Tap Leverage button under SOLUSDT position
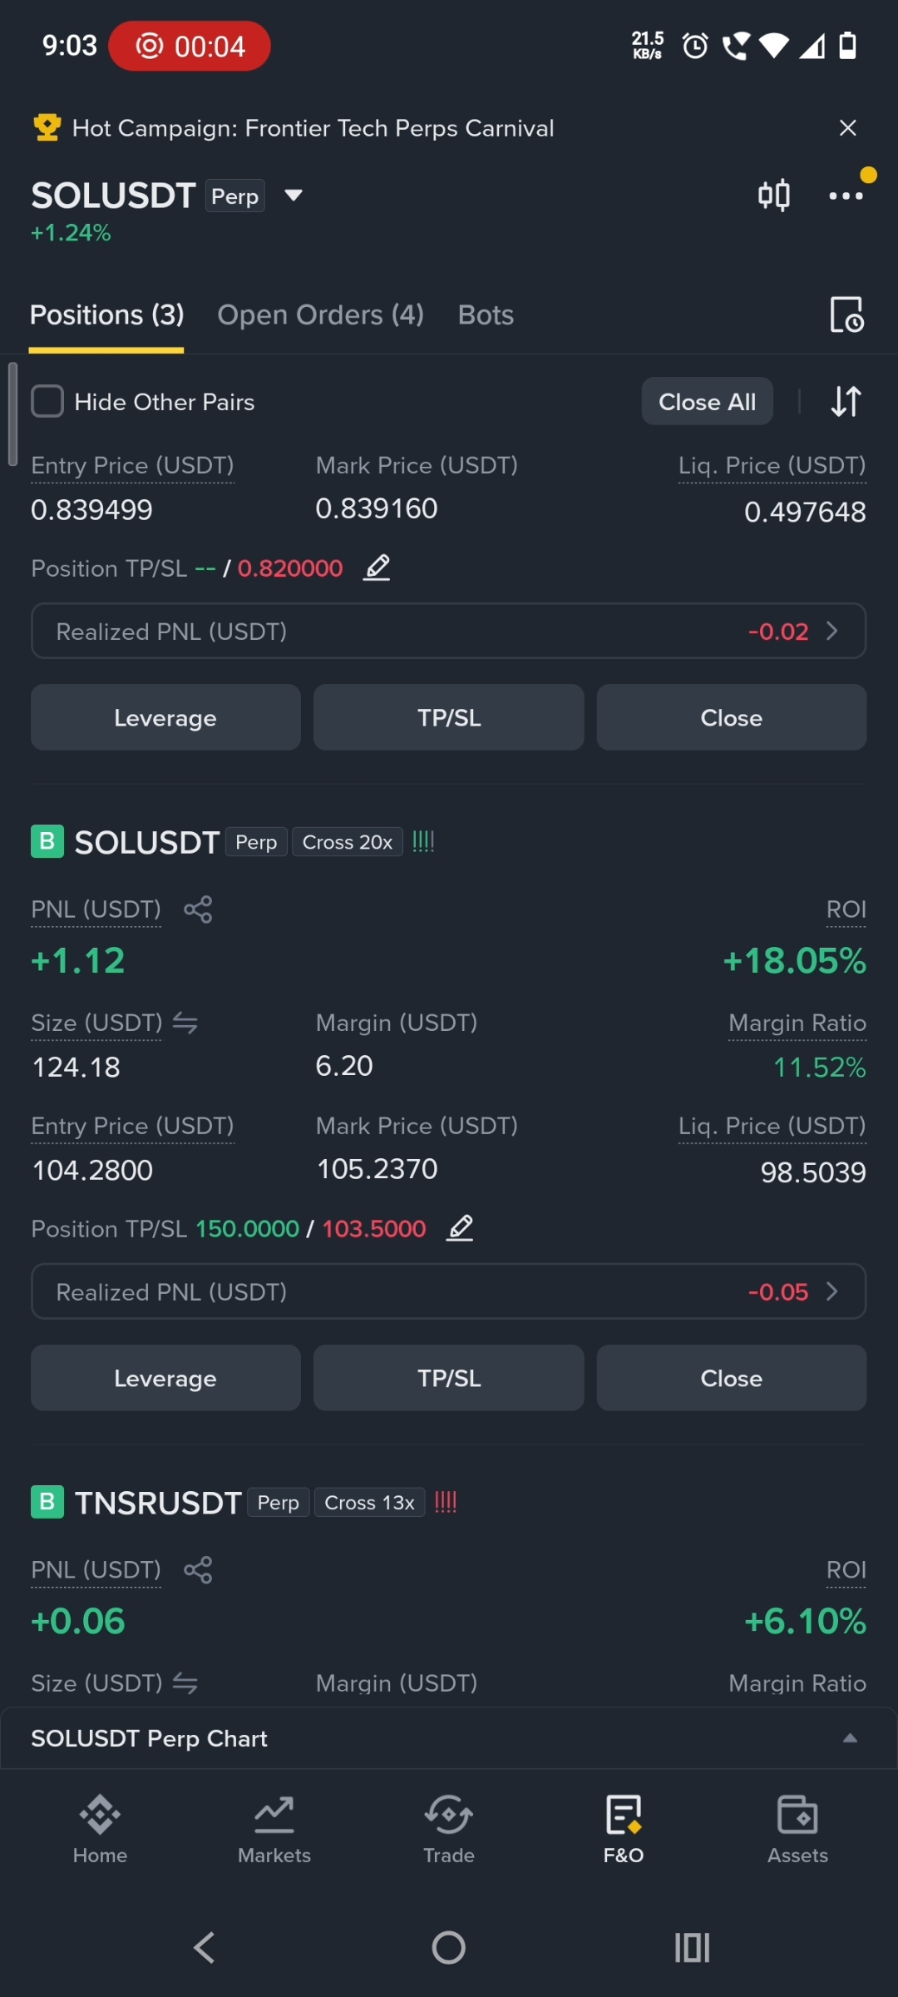Screen dimensions: 898x1997 pyautogui.click(x=165, y=1378)
